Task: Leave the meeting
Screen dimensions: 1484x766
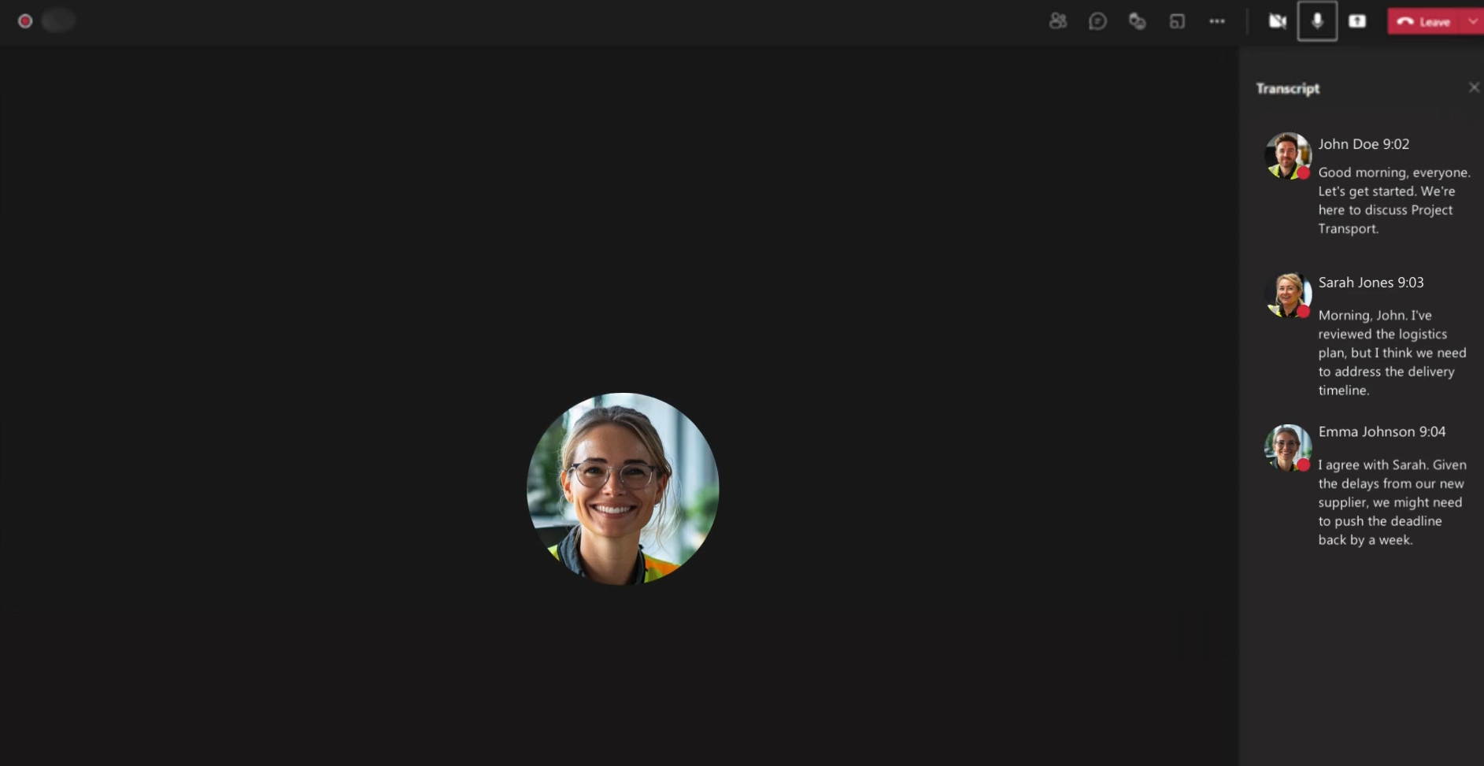Action: [1424, 21]
